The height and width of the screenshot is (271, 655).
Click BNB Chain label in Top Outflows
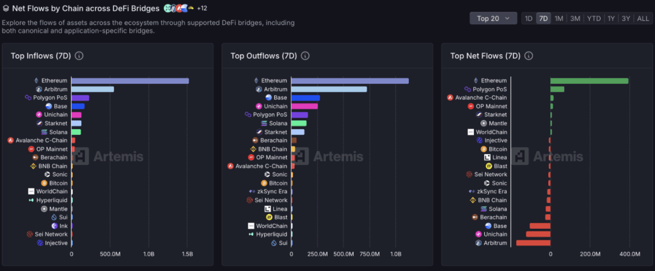point(272,149)
